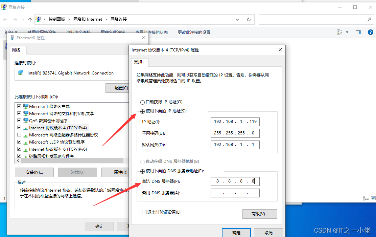376x237 pixels.
Task: Select 自动获得 IP 地址(O) radio button
Action: tap(142, 102)
